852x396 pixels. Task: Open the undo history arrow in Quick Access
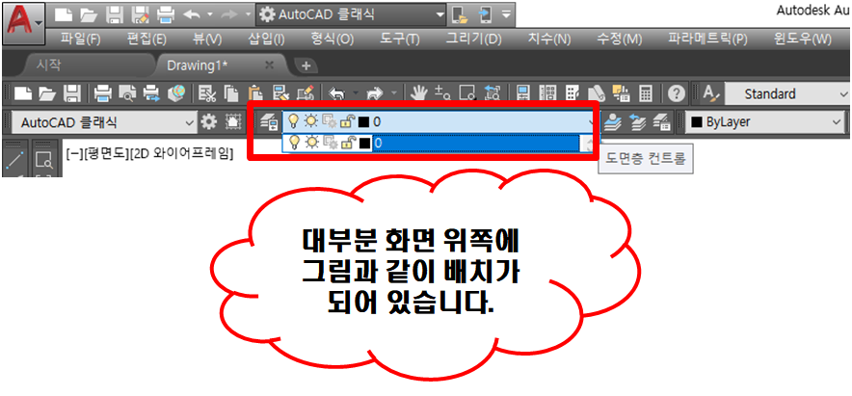209,15
